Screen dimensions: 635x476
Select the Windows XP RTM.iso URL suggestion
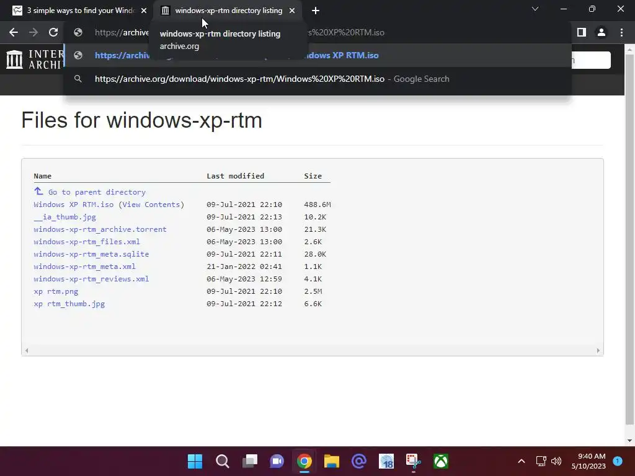coord(317,55)
